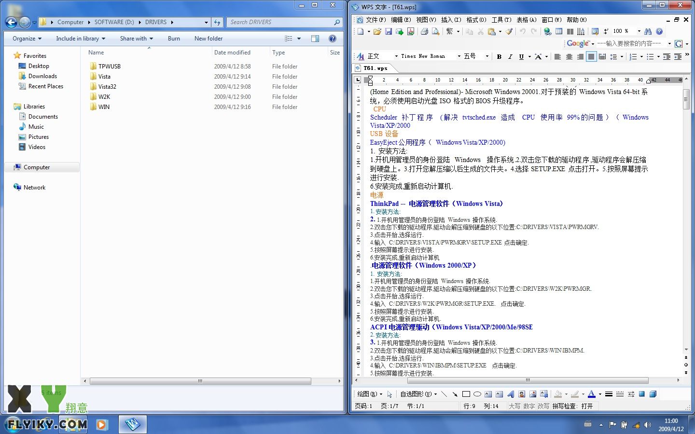Save the document with the floppy icon
Image resolution: width=695 pixels, height=434 pixels.
point(389,31)
